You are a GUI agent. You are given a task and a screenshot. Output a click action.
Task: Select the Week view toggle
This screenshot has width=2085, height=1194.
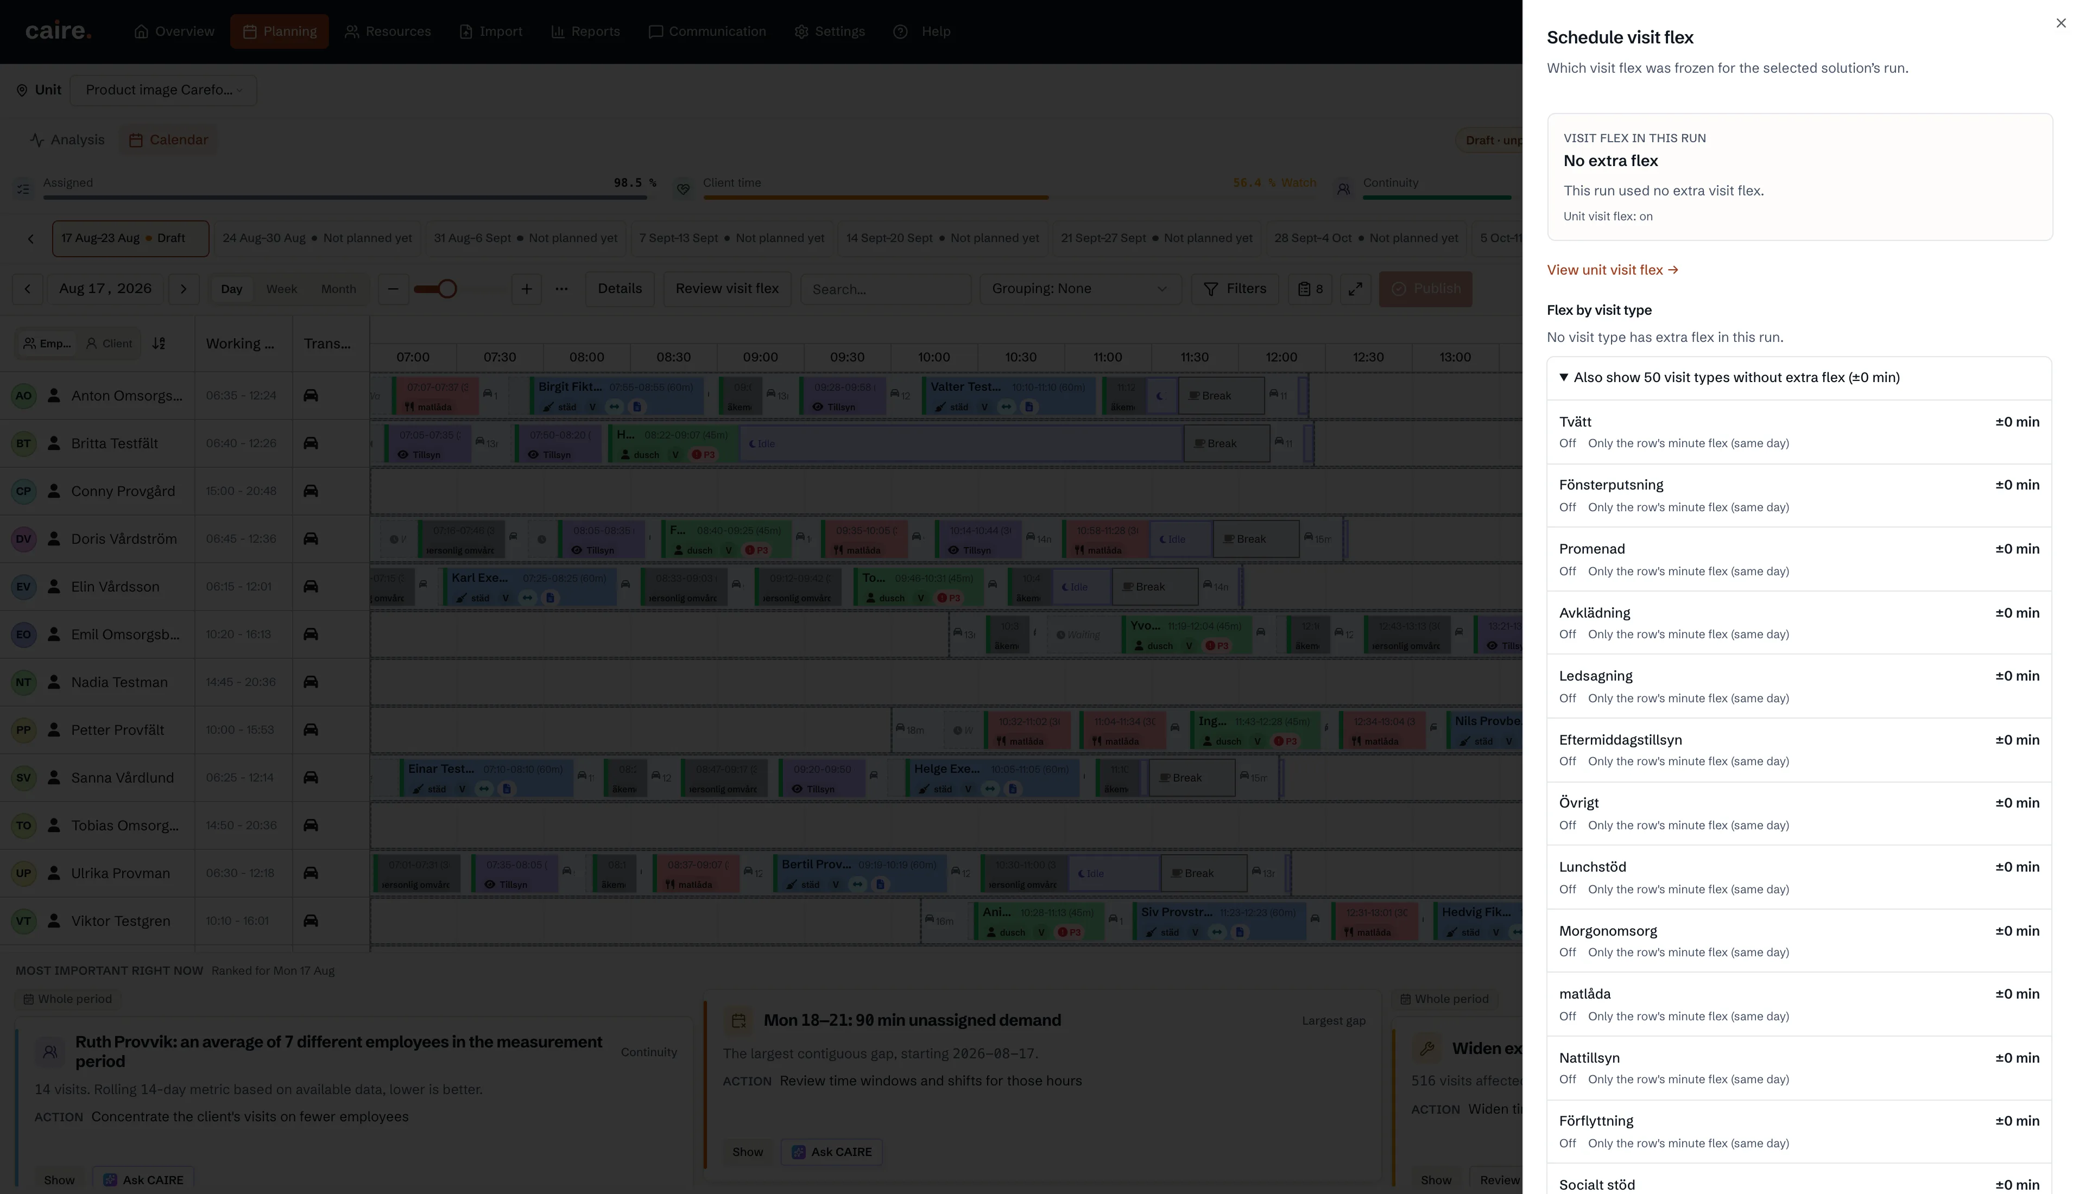coord(281,289)
